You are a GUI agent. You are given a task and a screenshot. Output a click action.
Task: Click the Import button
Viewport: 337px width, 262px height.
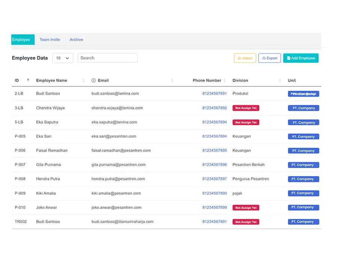(245, 58)
